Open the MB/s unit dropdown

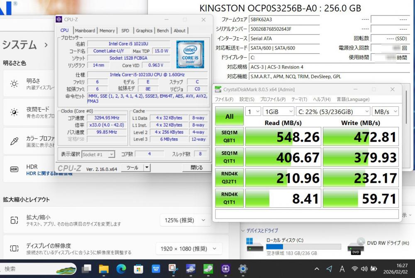(385, 111)
